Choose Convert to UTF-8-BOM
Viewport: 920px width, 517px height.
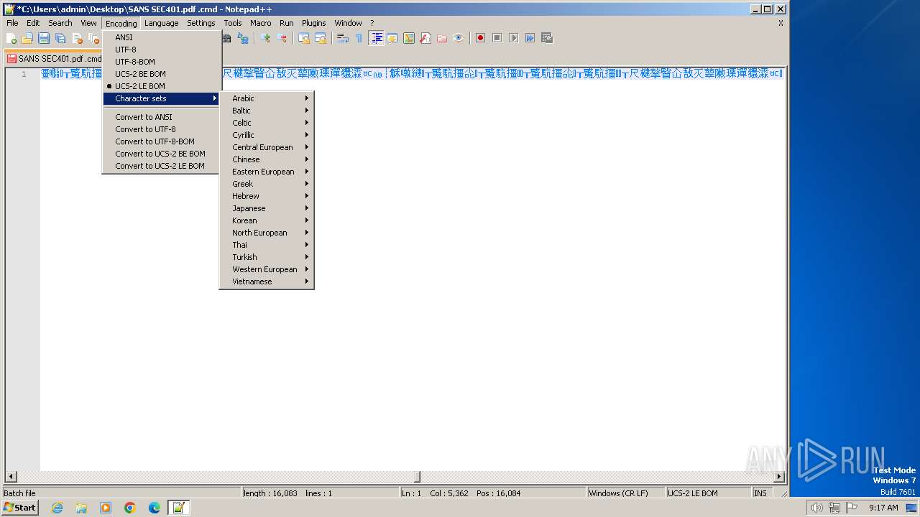tap(162, 141)
